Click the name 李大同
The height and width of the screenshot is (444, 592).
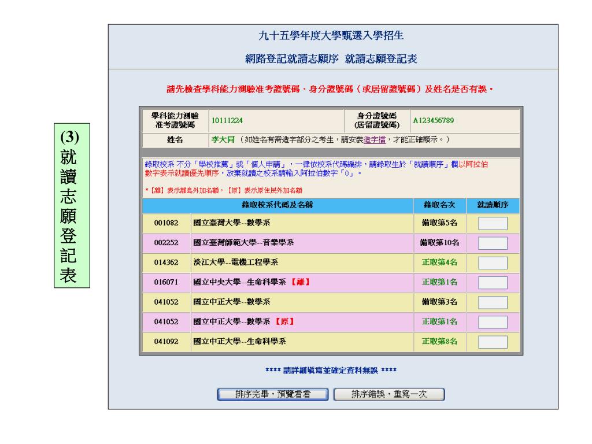pos(223,140)
